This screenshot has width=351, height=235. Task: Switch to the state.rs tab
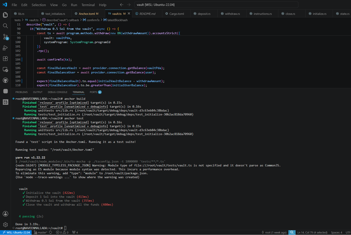[342, 14]
